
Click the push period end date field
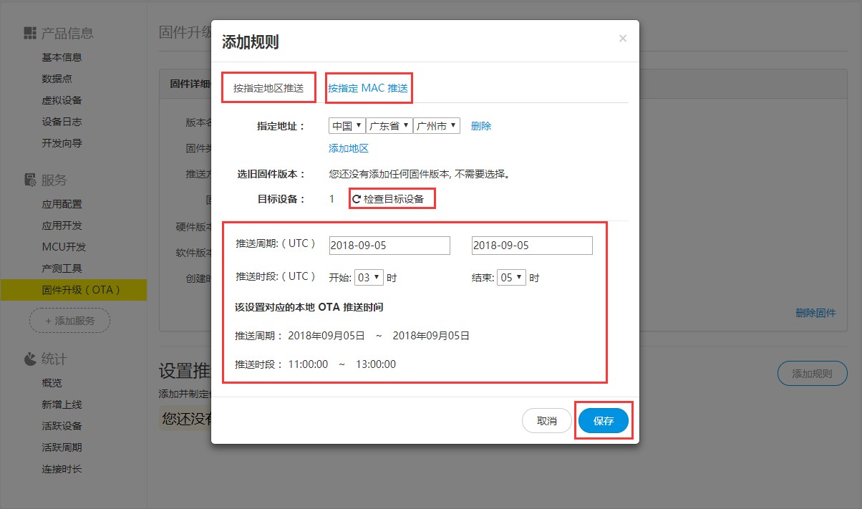coord(532,246)
